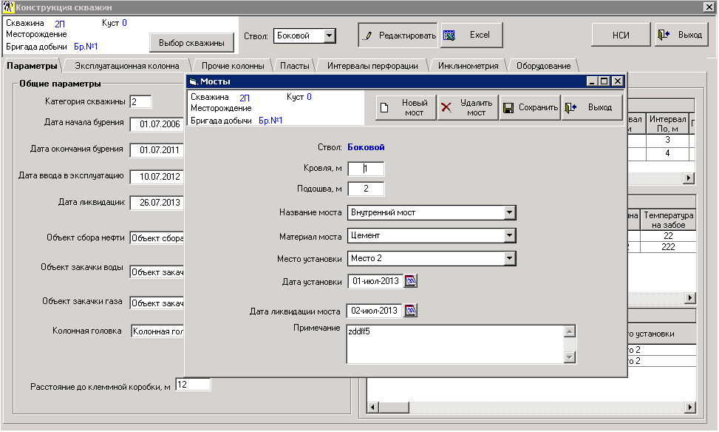Click the red X icon for Удалить мост
Image resolution: width=719 pixels, height=432 pixels.
(446, 107)
